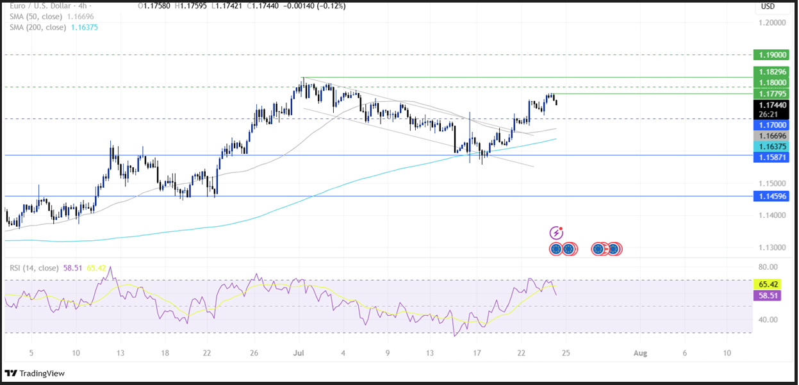Select the blue horizontal line at 1.14596
Viewport: 799px width, 385px height.
click(378, 196)
